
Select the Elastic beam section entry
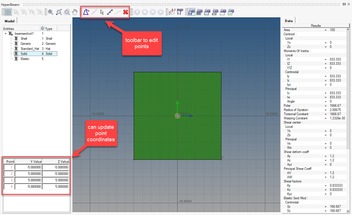(24, 59)
